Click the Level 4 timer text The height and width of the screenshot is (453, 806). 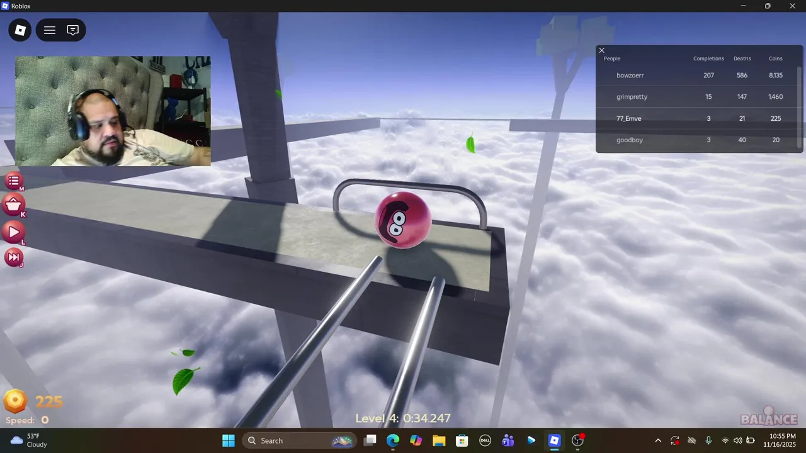pos(403,418)
